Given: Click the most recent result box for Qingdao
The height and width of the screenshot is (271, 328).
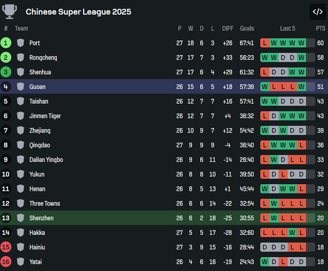Looking at the screenshot, I should pyautogui.click(x=301, y=145).
